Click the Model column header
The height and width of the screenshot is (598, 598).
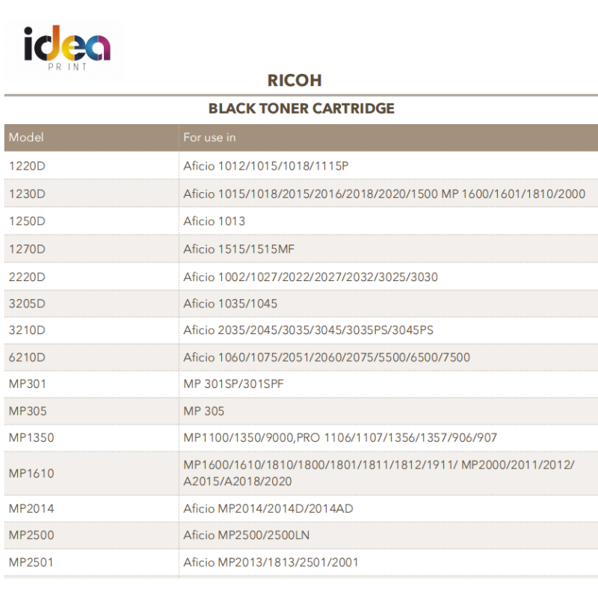(27, 138)
